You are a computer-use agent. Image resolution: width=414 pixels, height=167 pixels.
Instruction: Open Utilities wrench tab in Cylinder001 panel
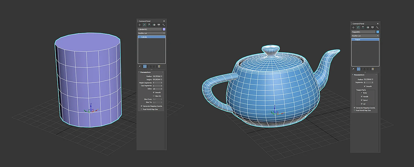[164, 25]
